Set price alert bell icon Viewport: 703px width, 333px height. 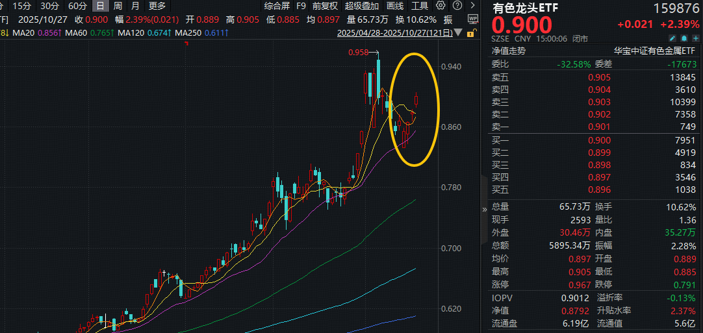[x=684, y=38]
